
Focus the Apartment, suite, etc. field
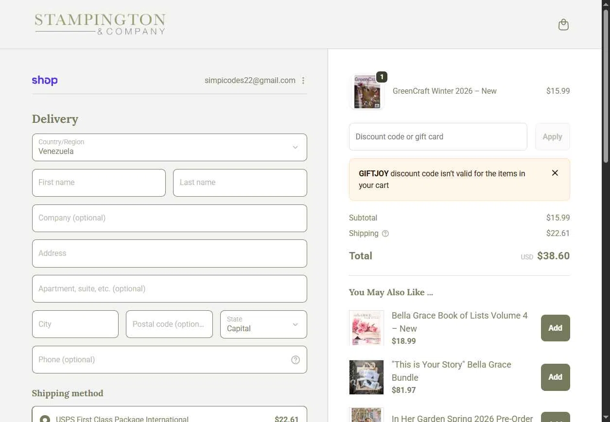(x=170, y=288)
